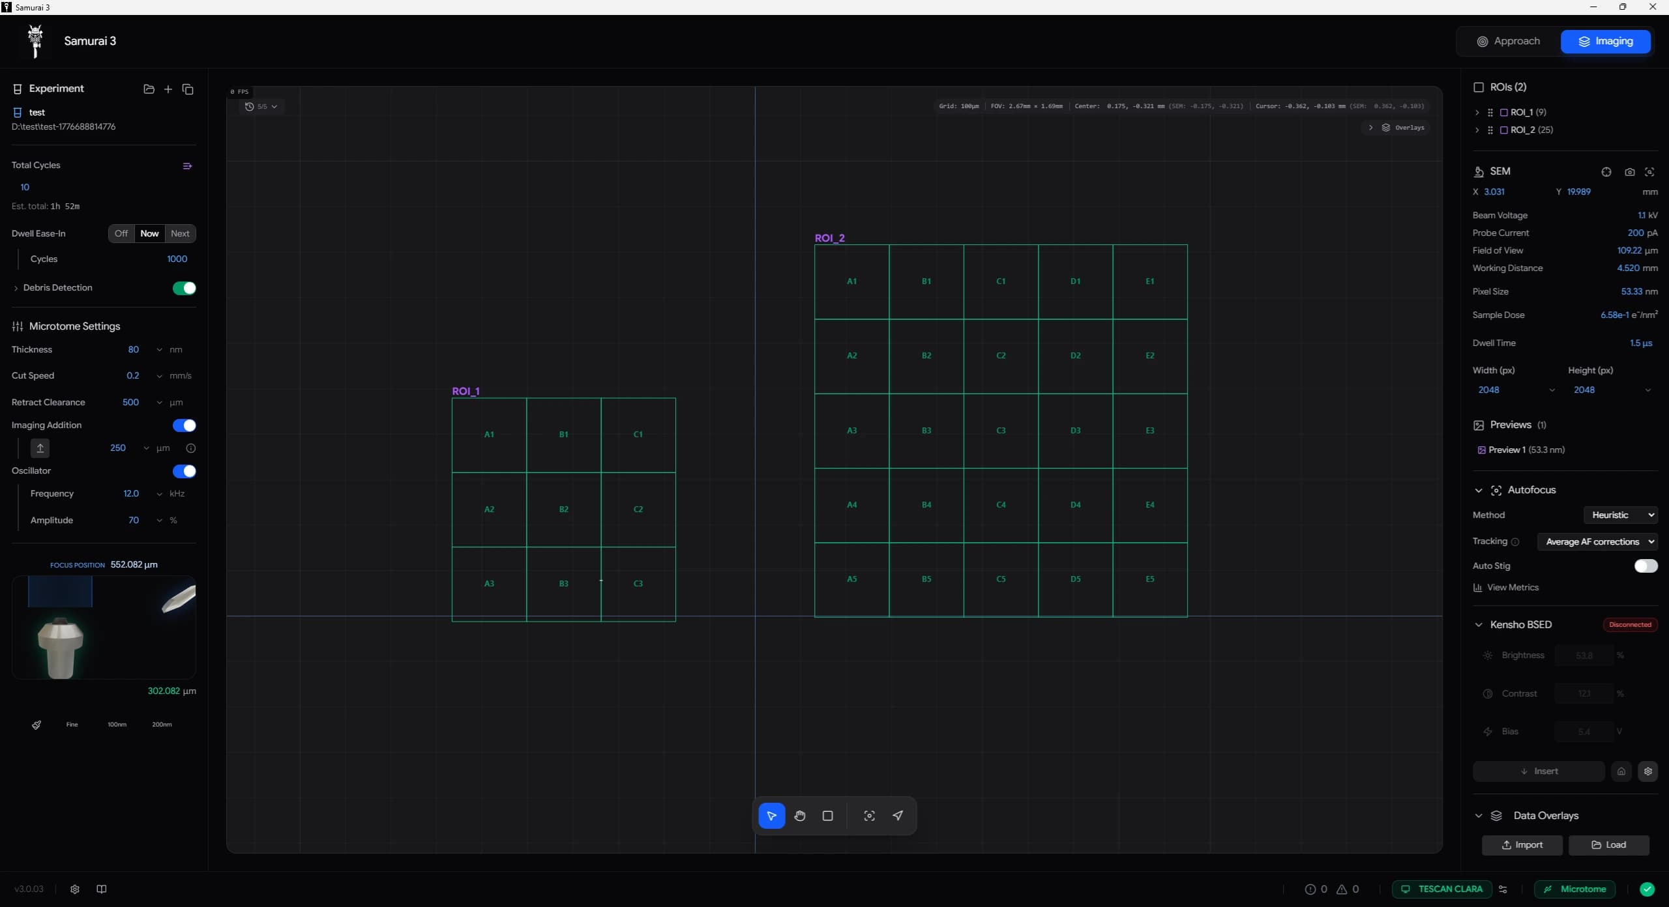The image size is (1669, 907).
Task: Click View Metrics link
Action: click(1513, 588)
